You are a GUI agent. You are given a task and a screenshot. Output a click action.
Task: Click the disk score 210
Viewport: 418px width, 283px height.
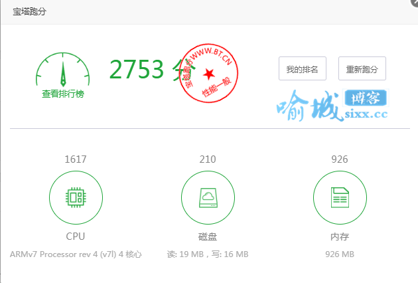click(208, 159)
